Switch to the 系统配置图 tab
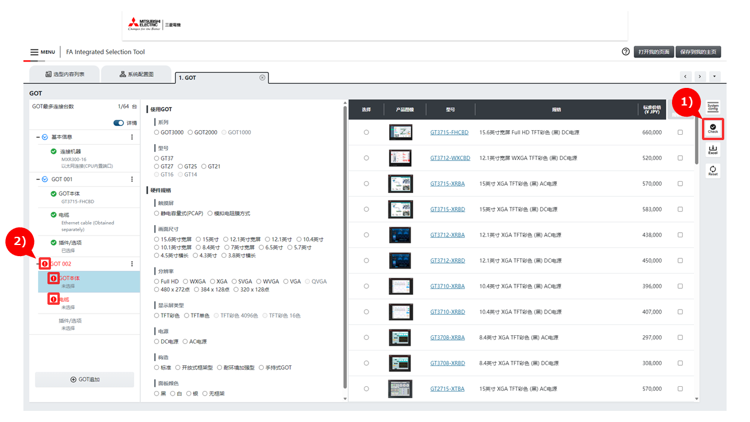The height and width of the screenshot is (422, 750). [x=136, y=74]
